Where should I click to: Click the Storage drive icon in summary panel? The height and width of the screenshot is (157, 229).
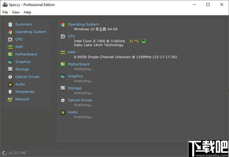(63, 88)
